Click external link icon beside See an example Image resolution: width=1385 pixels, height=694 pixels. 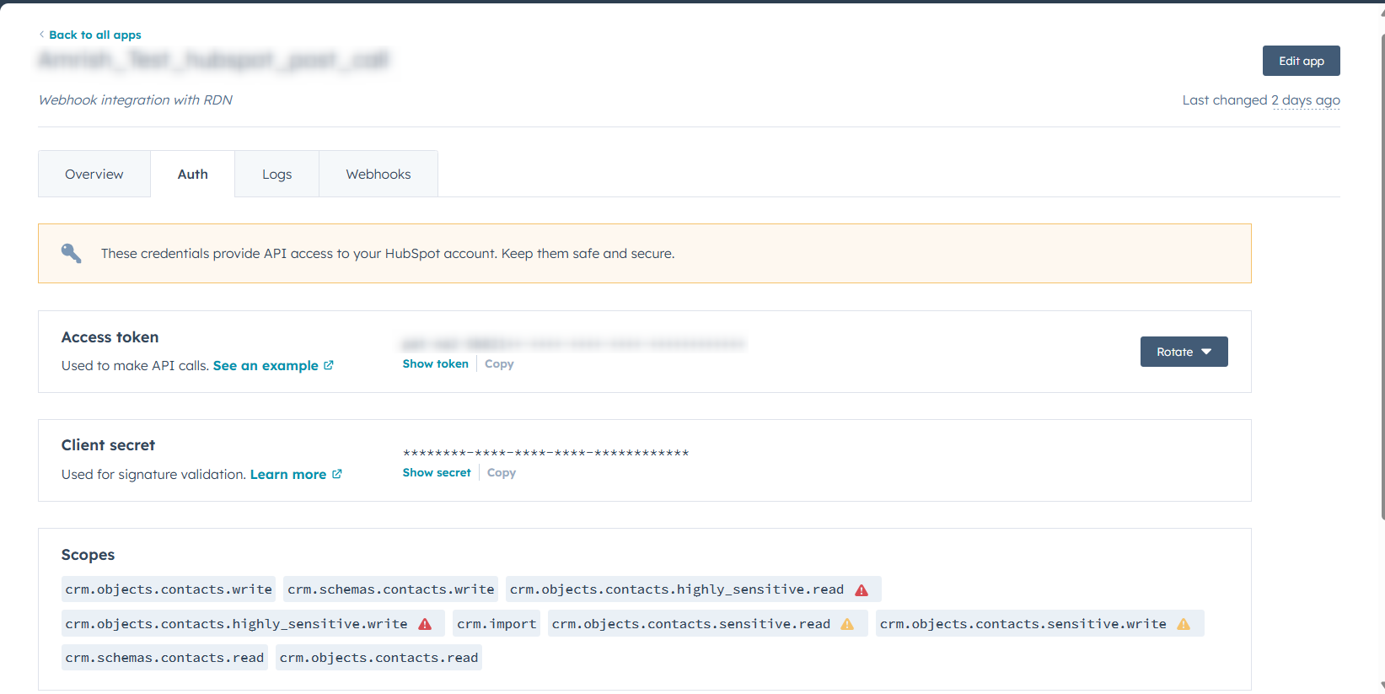pyautogui.click(x=329, y=365)
